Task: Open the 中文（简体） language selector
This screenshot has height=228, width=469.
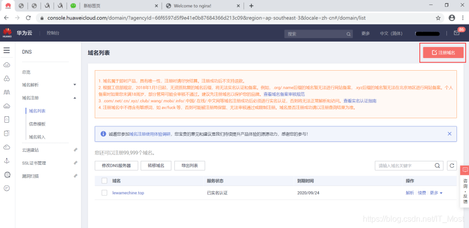Action: point(391,34)
